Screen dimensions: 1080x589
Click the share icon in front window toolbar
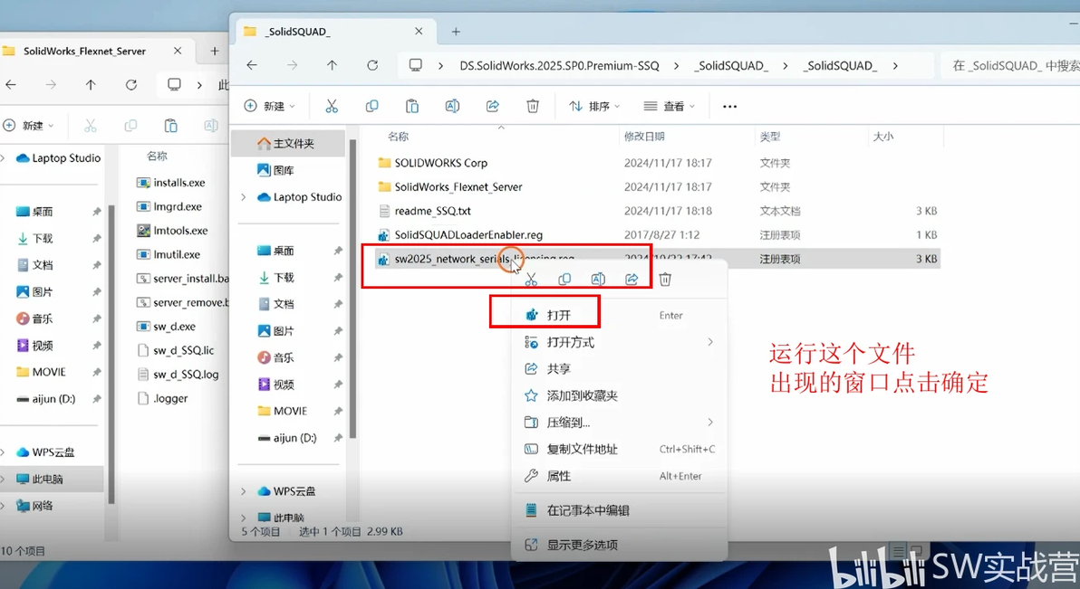pyautogui.click(x=493, y=106)
